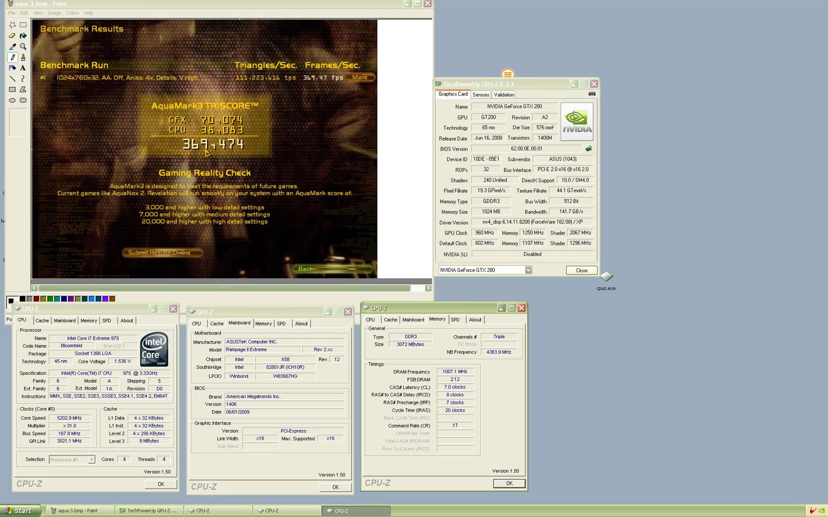
Task: Select the Rectangle shape tool
Action: click(x=12, y=89)
